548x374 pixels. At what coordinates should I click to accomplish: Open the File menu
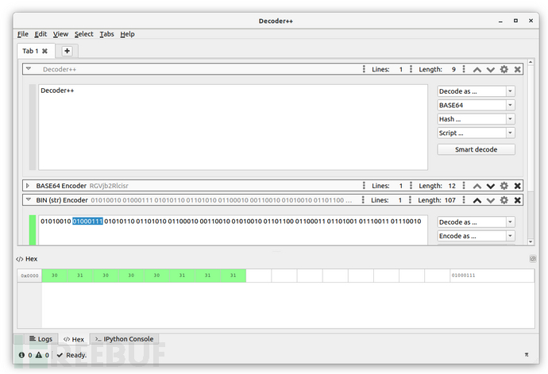click(23, 34)
